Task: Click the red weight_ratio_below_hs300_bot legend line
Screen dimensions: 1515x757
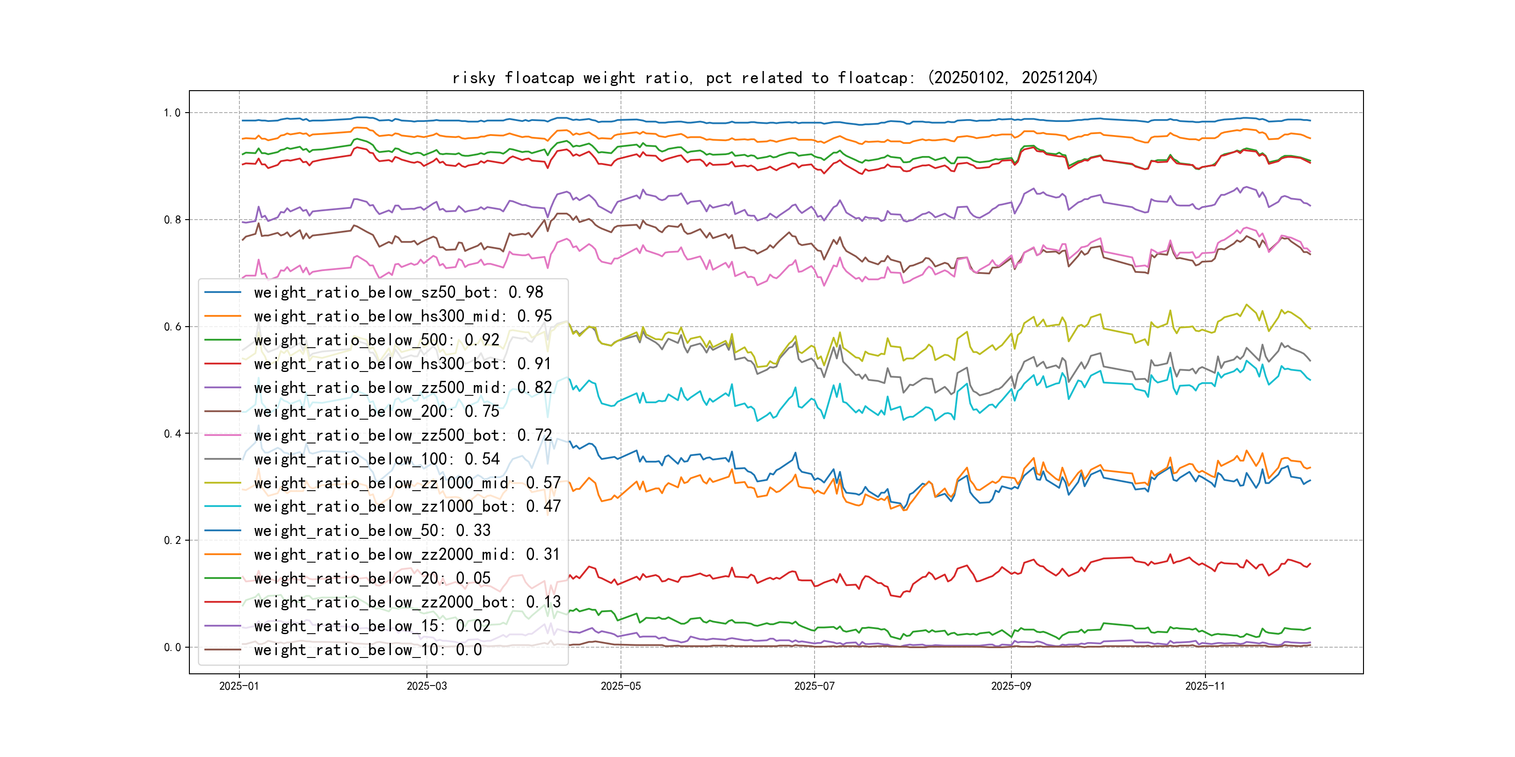Action: point(222,364)
